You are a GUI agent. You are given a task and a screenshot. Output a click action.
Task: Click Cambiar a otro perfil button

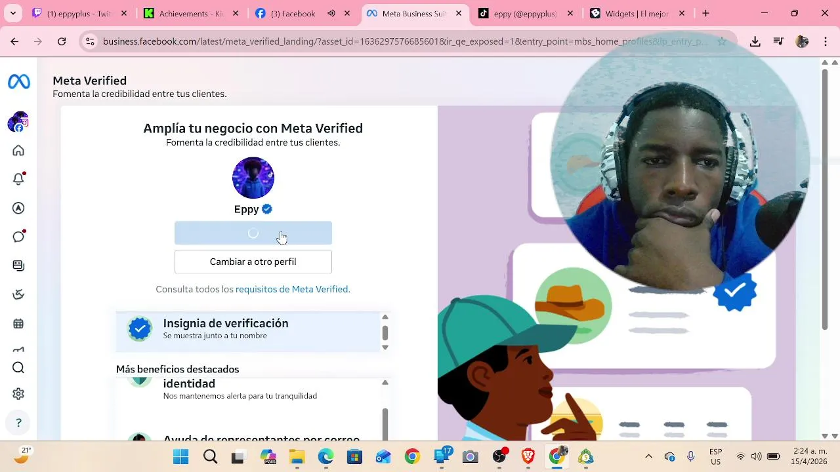[253, 262]
